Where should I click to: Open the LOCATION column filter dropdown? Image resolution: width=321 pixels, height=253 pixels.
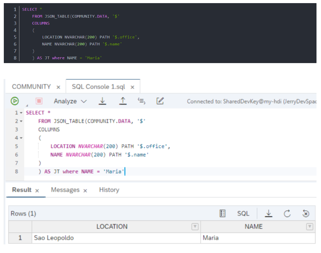pos(195,227)
